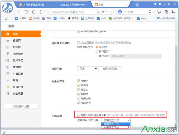
Task: Open the shopping cart toolbar icon
Action: [159, 12]
